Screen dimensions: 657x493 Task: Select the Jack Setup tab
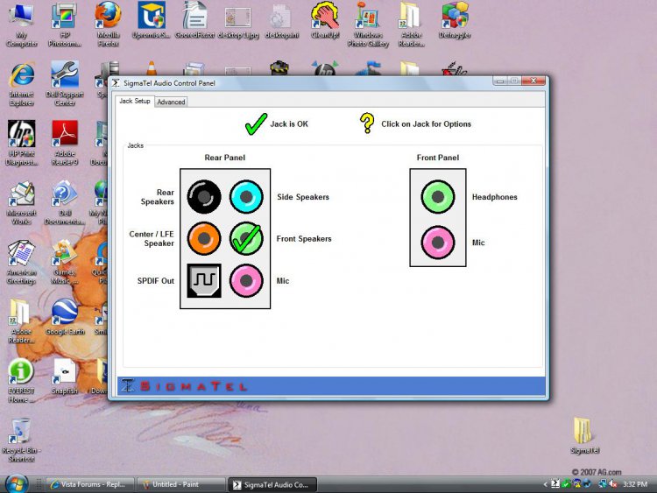135,101
